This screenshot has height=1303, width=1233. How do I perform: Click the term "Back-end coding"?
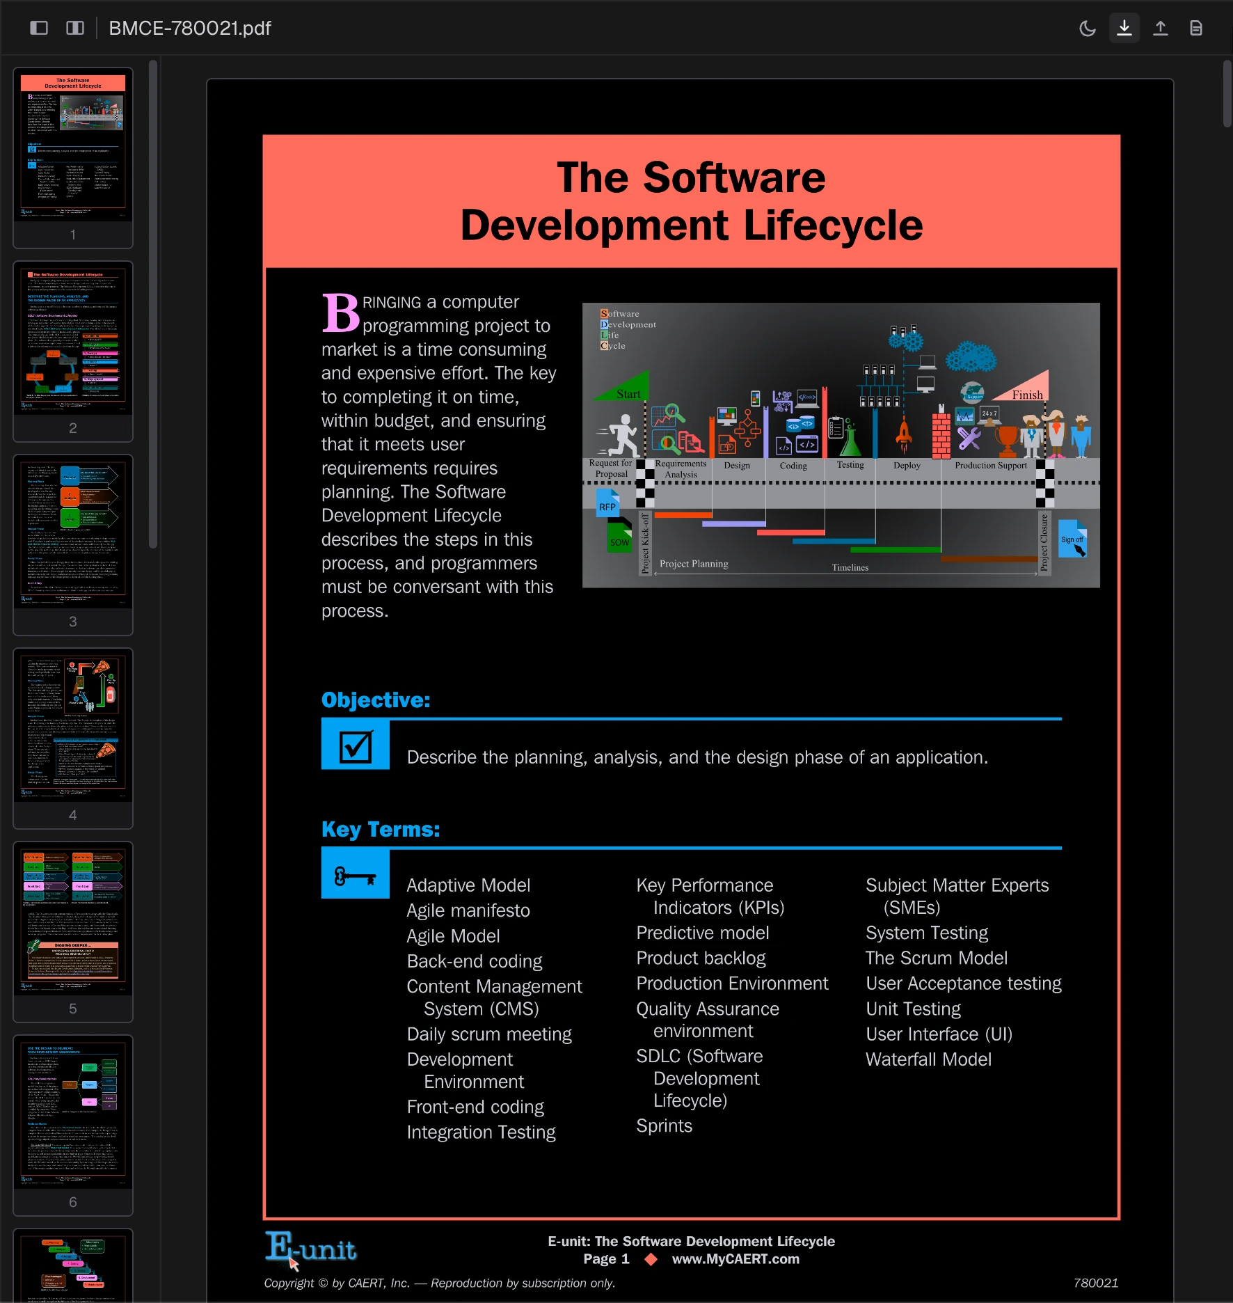click(475, 961)
